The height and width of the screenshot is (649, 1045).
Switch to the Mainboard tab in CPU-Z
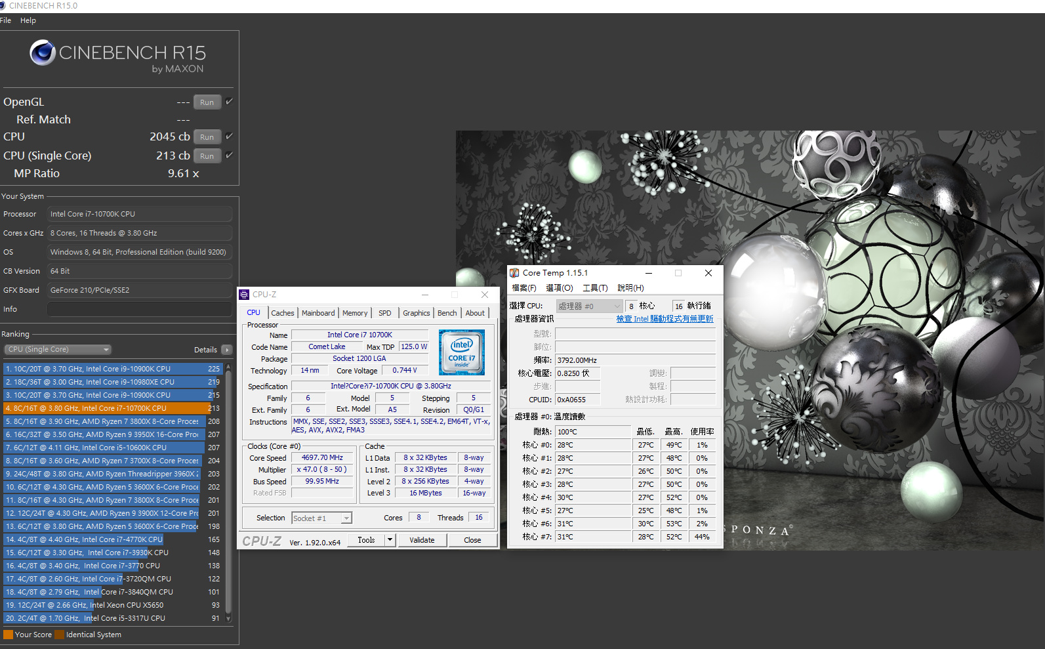(x=318, y=313)
